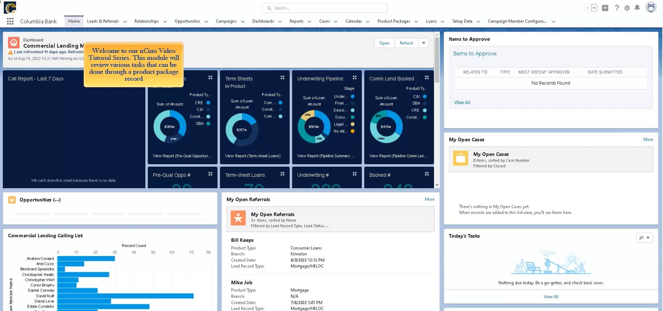Image resolution: width=663 pixels, height=311 pixels.
Task: Open Reports tab dropdown chevron
Action: (x=309, y=22)
